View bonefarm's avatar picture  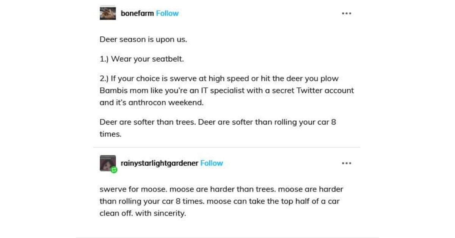108,14
